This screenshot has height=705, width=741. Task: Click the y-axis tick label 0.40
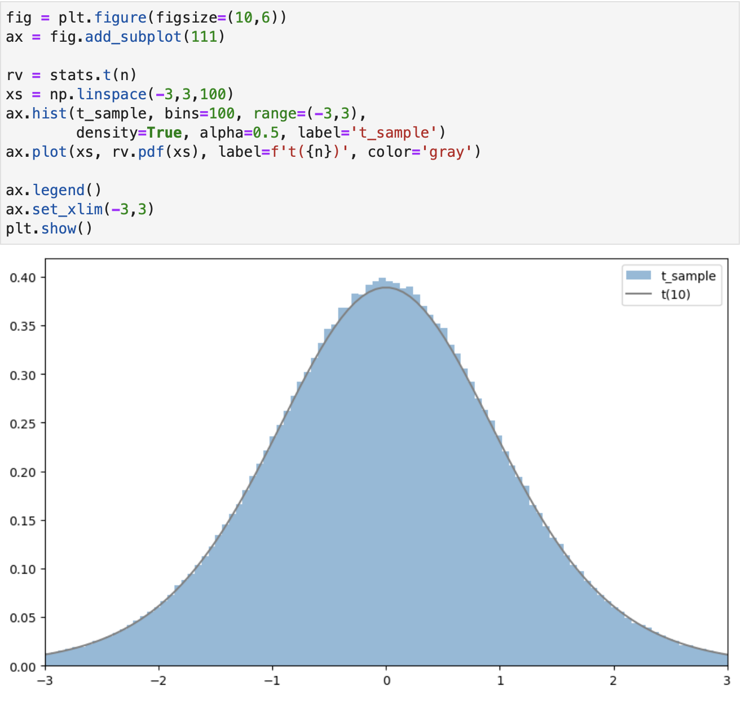coord(23,277)
